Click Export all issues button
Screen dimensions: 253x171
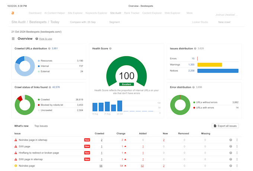pos(225,126)
